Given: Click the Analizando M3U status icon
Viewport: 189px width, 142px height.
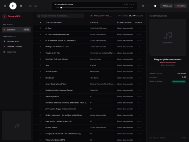Looking at the screenshot, I should click(91, 16).
